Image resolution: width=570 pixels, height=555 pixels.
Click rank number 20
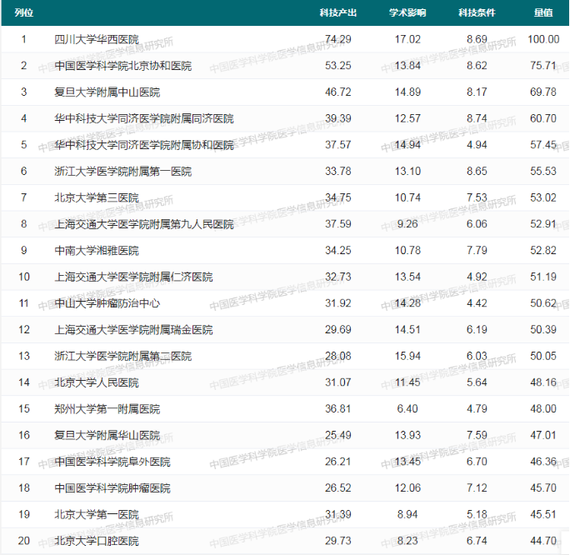coord(24,541)
